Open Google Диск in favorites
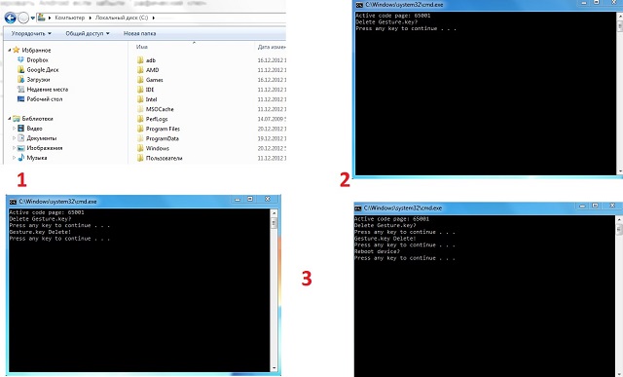Image resolution: width=623 pixels, height=377 pixels. [x=43, y=69]
